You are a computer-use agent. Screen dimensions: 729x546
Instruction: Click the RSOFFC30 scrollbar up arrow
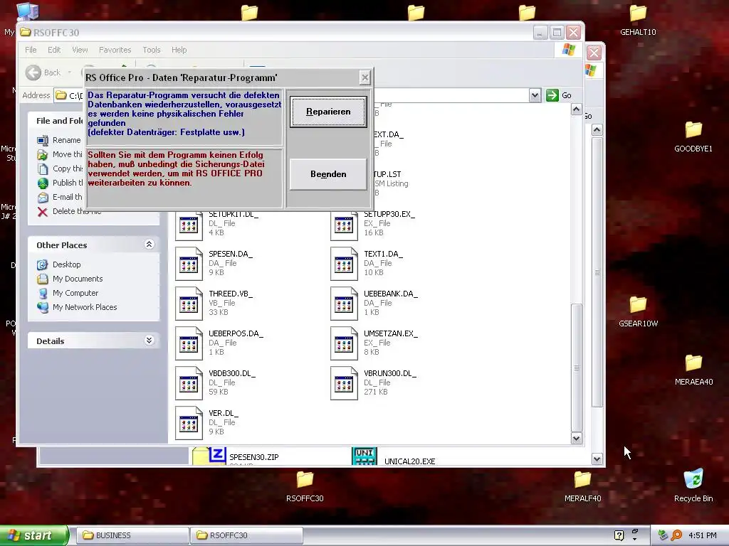point(577,109)
